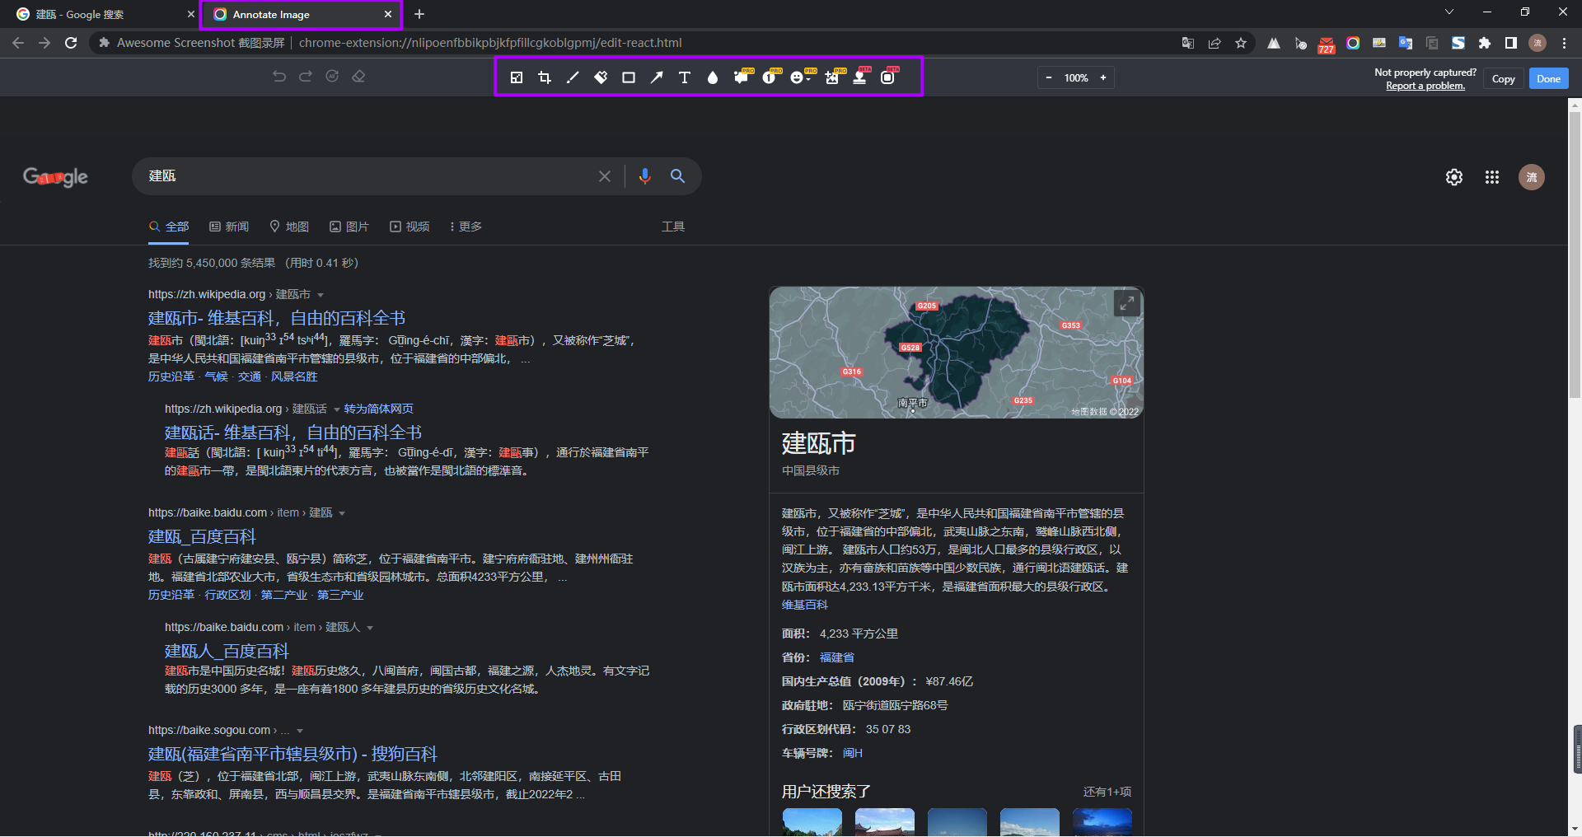This screenshot has height=837, width=1582.
Task: Open the Awesome Screenshot extension icon
Action: [x=1353, y=43]
